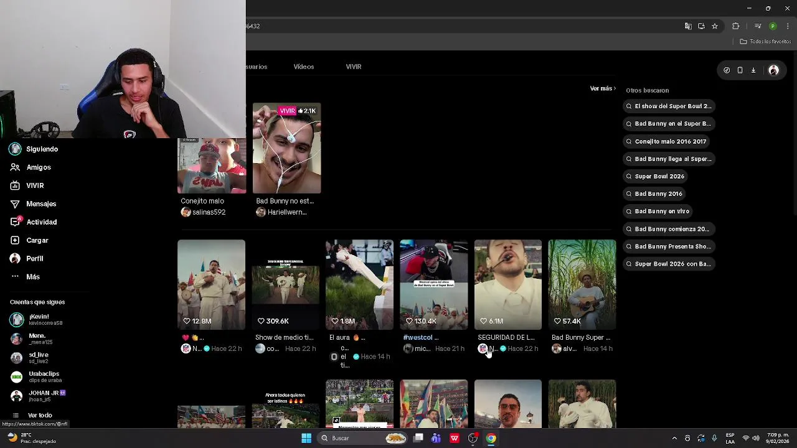Open video with 309.6K likes
This screenshot has width=797, height=448.
pyautogui.click(x=286, y=284)
